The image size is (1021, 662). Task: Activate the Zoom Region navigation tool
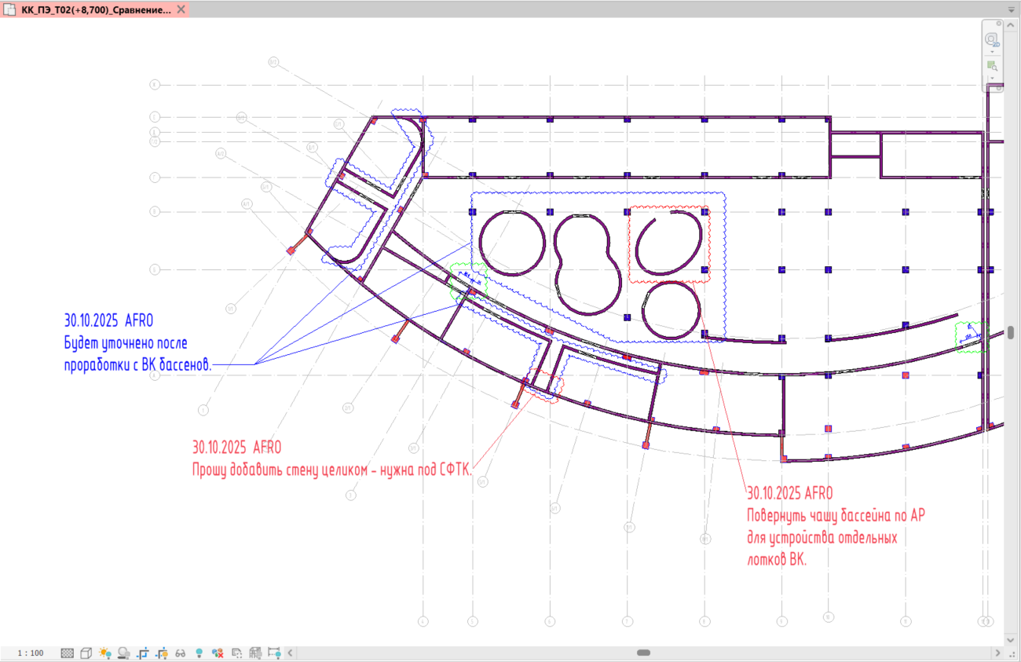pyautogui.click(x=992, y=66)
